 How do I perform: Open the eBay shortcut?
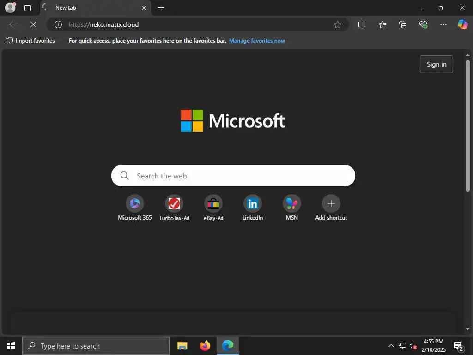pyautogui.click(x=213, y=208)
